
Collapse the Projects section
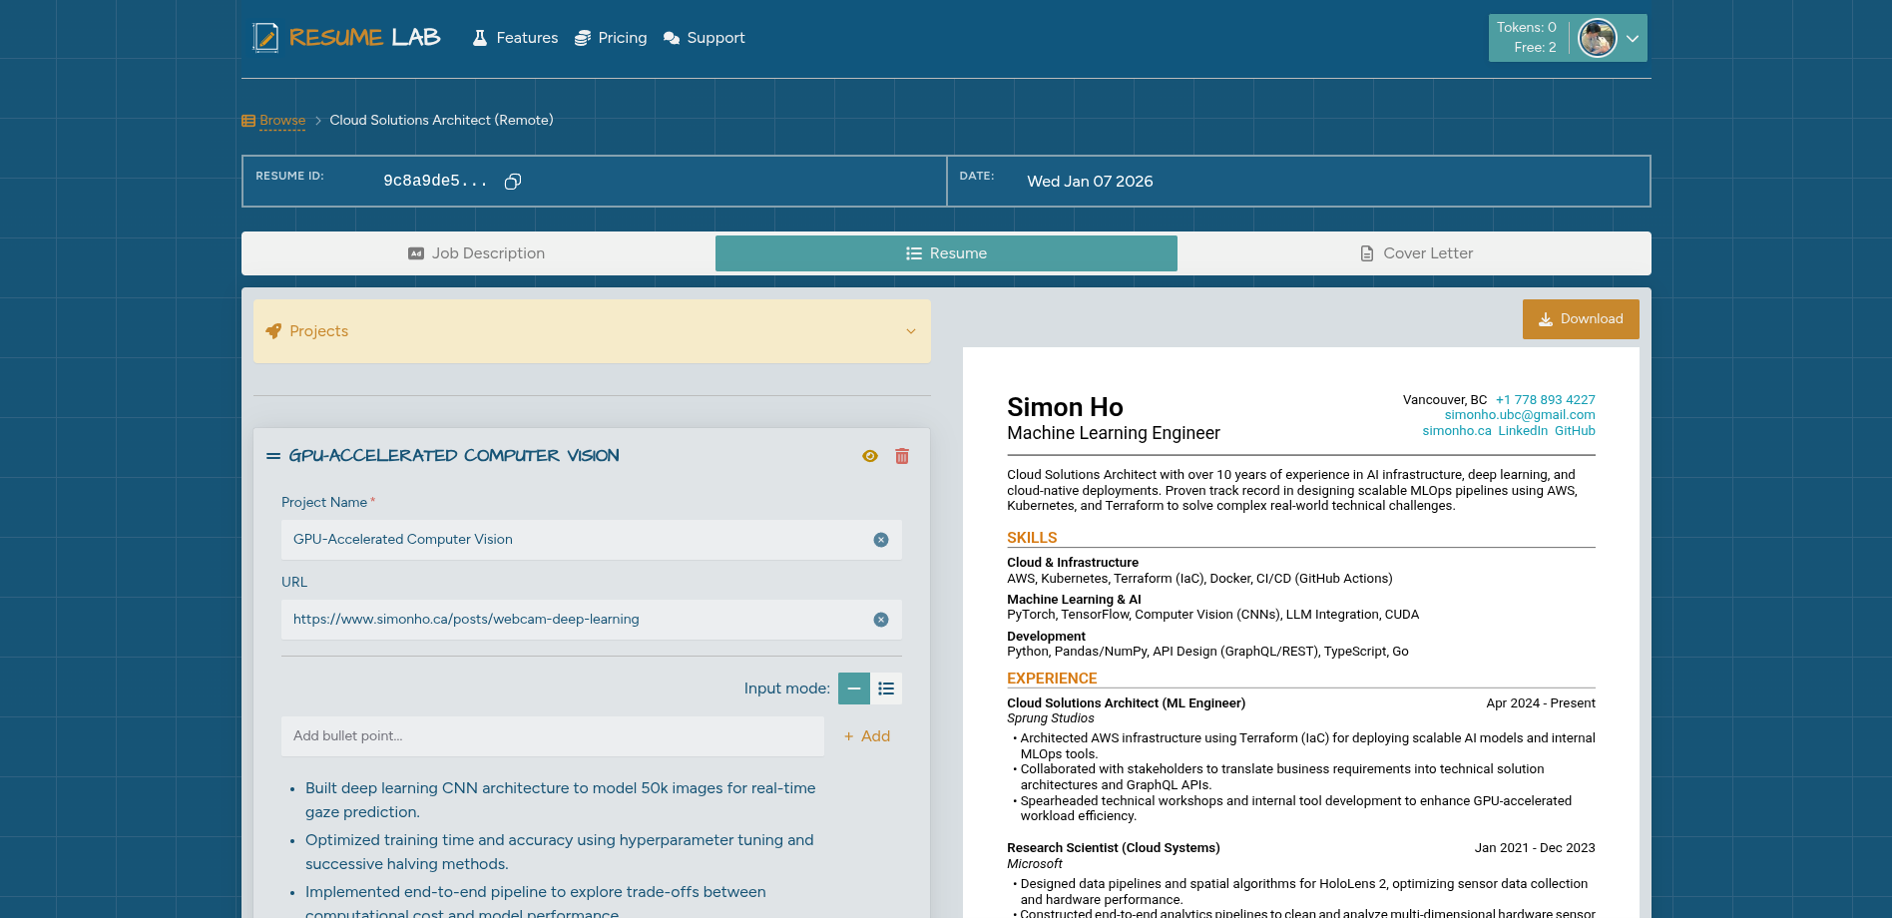pyautogui.click(x=909, y=331)
